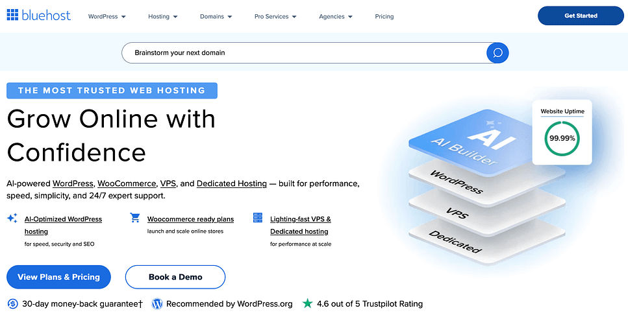Click the money-back guarantee dollar icon
Image resolution: width=628 pixels, height=330 pixels.
13,303
